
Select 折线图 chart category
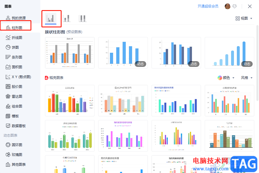point(14,37)
